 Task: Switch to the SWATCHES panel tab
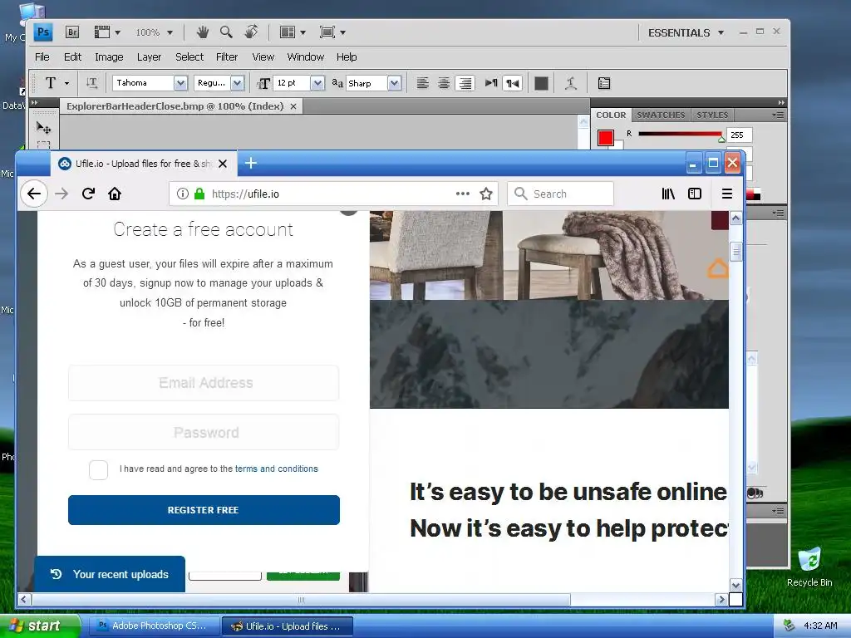661,115
